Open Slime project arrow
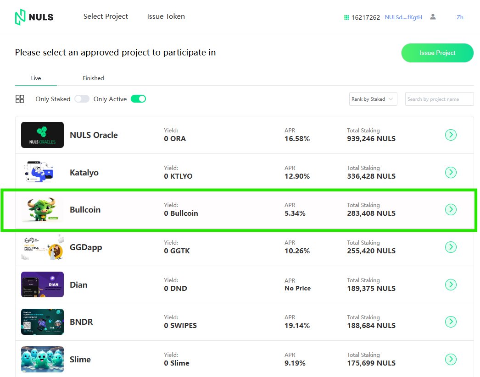The image size is (480, 377). point(451,359)
